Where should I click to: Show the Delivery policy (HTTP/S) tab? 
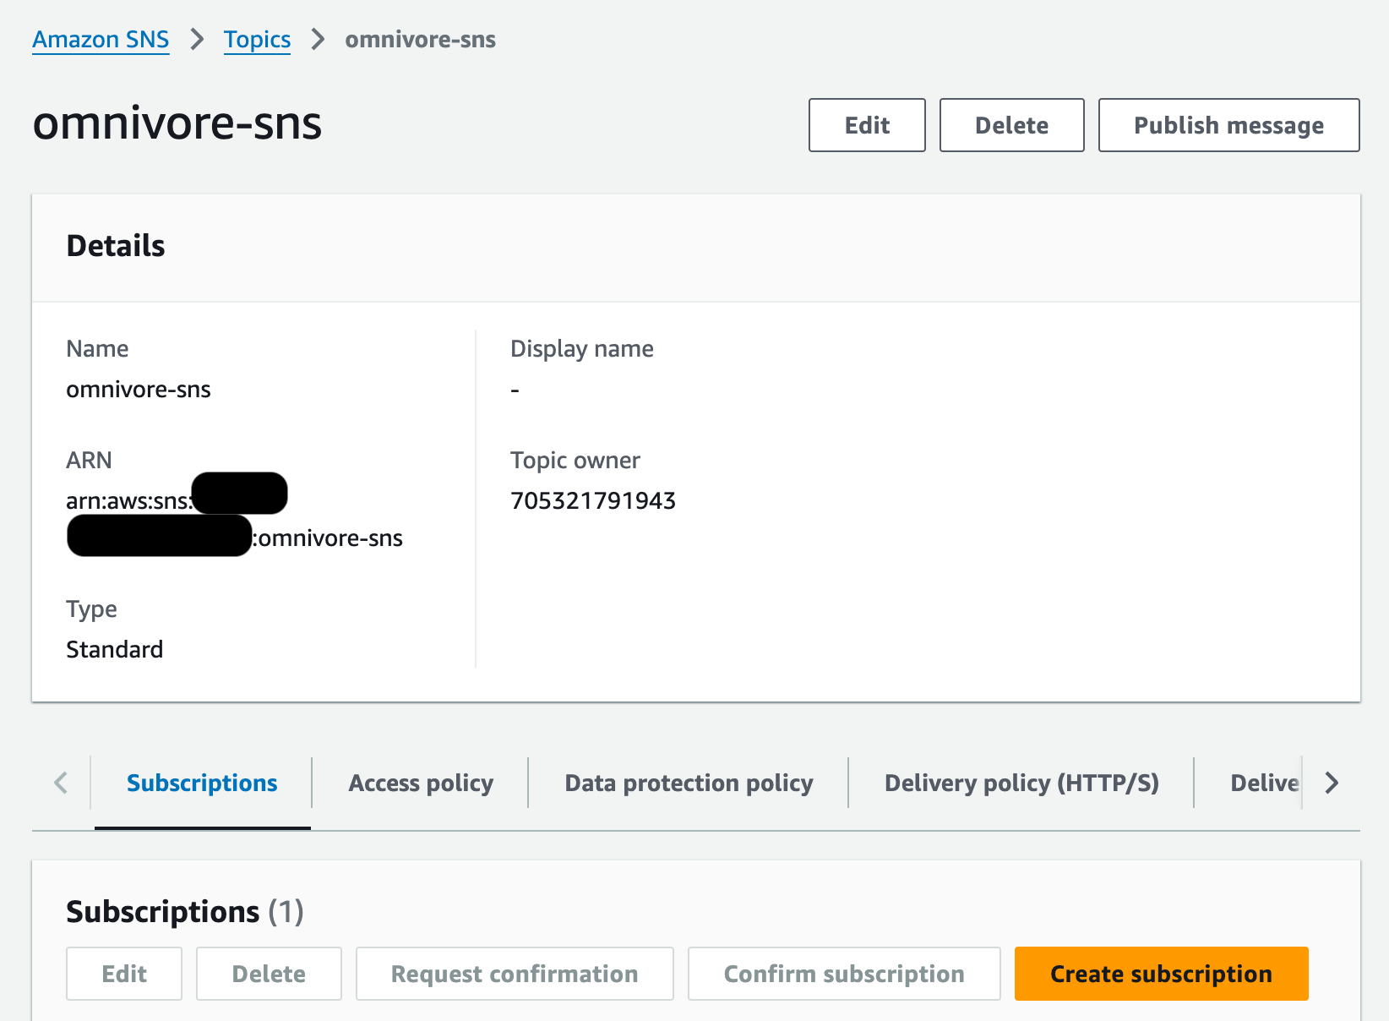[x=1021, y=783]
